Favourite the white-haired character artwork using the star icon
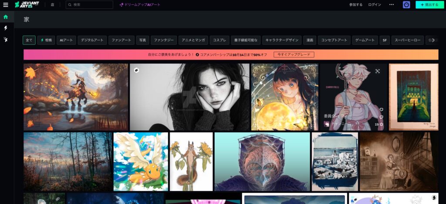Image resolution: width=446 pixels, height=204 pixels. 381,124
